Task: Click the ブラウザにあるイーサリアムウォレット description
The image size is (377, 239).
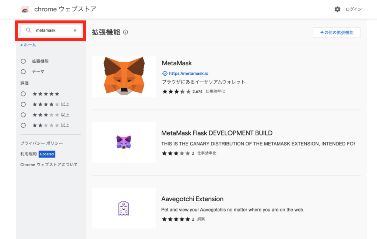Action: point(203,82)
